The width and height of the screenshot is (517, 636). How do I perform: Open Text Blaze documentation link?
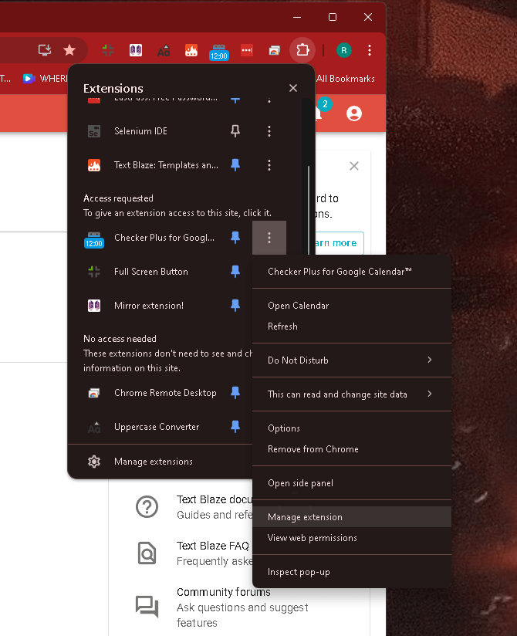[214, 499]
